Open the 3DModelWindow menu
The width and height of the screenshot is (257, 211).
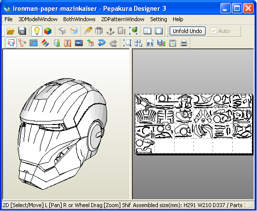[x=38, y=19]
